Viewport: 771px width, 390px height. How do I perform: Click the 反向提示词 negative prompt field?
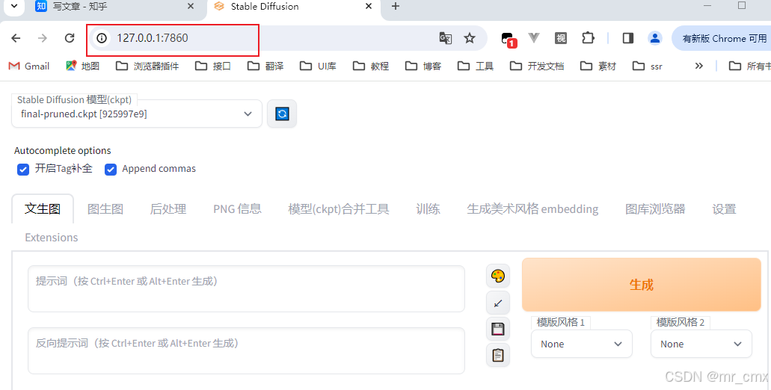tap(246, 350)
